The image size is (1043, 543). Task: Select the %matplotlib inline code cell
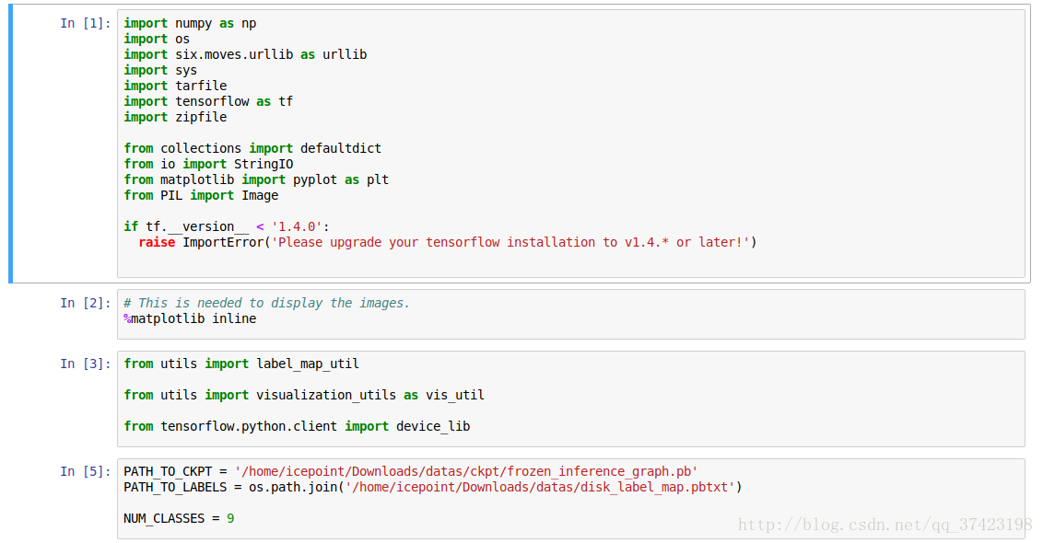click(570, 315)
